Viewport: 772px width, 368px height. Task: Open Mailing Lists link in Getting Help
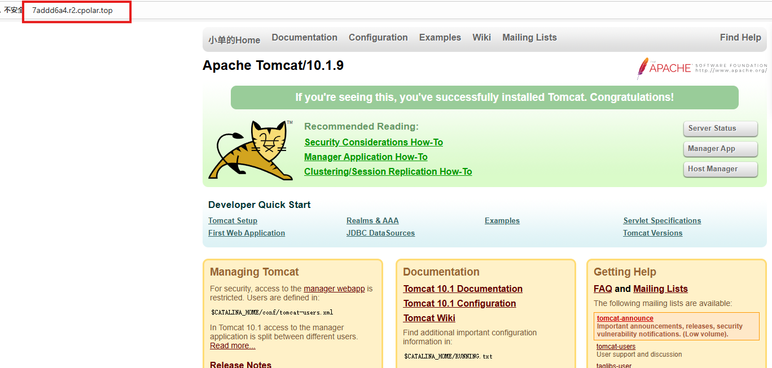click(660, 289)
